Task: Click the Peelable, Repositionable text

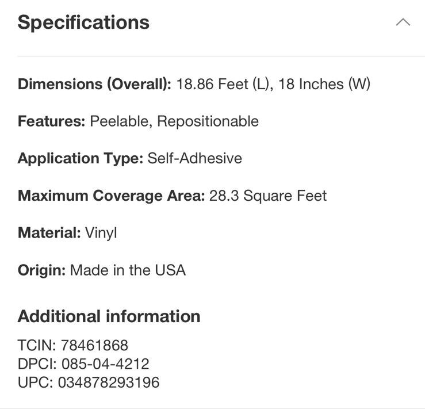Action: coord(174,121)
